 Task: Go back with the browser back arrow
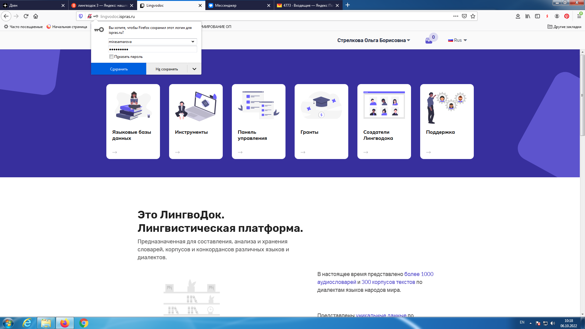point(6,16)
